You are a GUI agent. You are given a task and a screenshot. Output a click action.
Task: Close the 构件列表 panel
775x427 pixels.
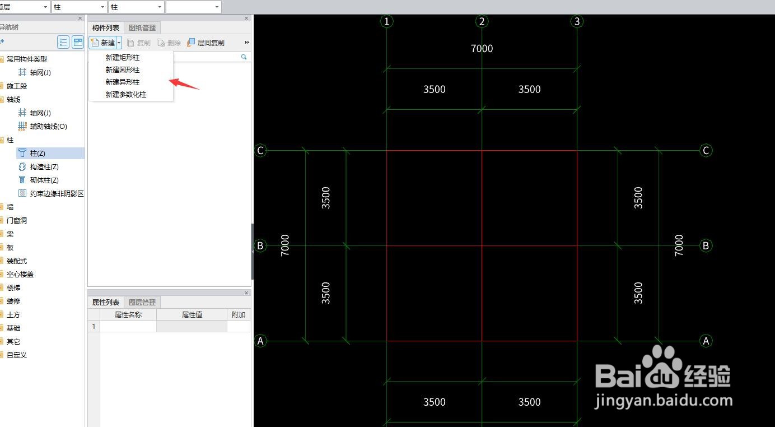coord(246,18)
